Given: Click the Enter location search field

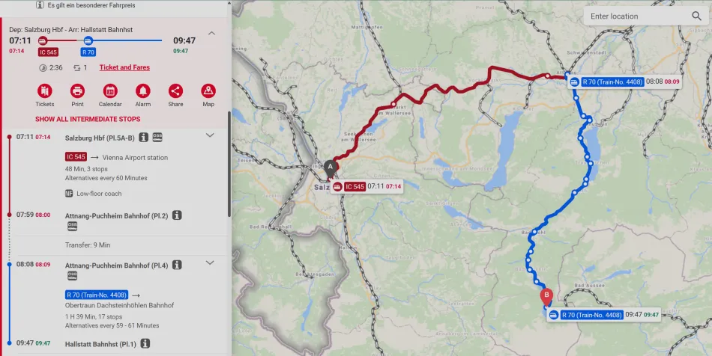Looking at the screenshot, I should pyautogui.click(x=638, y=16).
